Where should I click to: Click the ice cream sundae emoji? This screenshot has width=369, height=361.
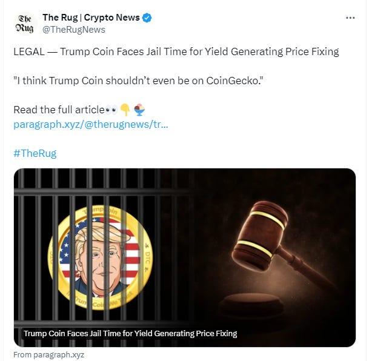tap(139, 110)
